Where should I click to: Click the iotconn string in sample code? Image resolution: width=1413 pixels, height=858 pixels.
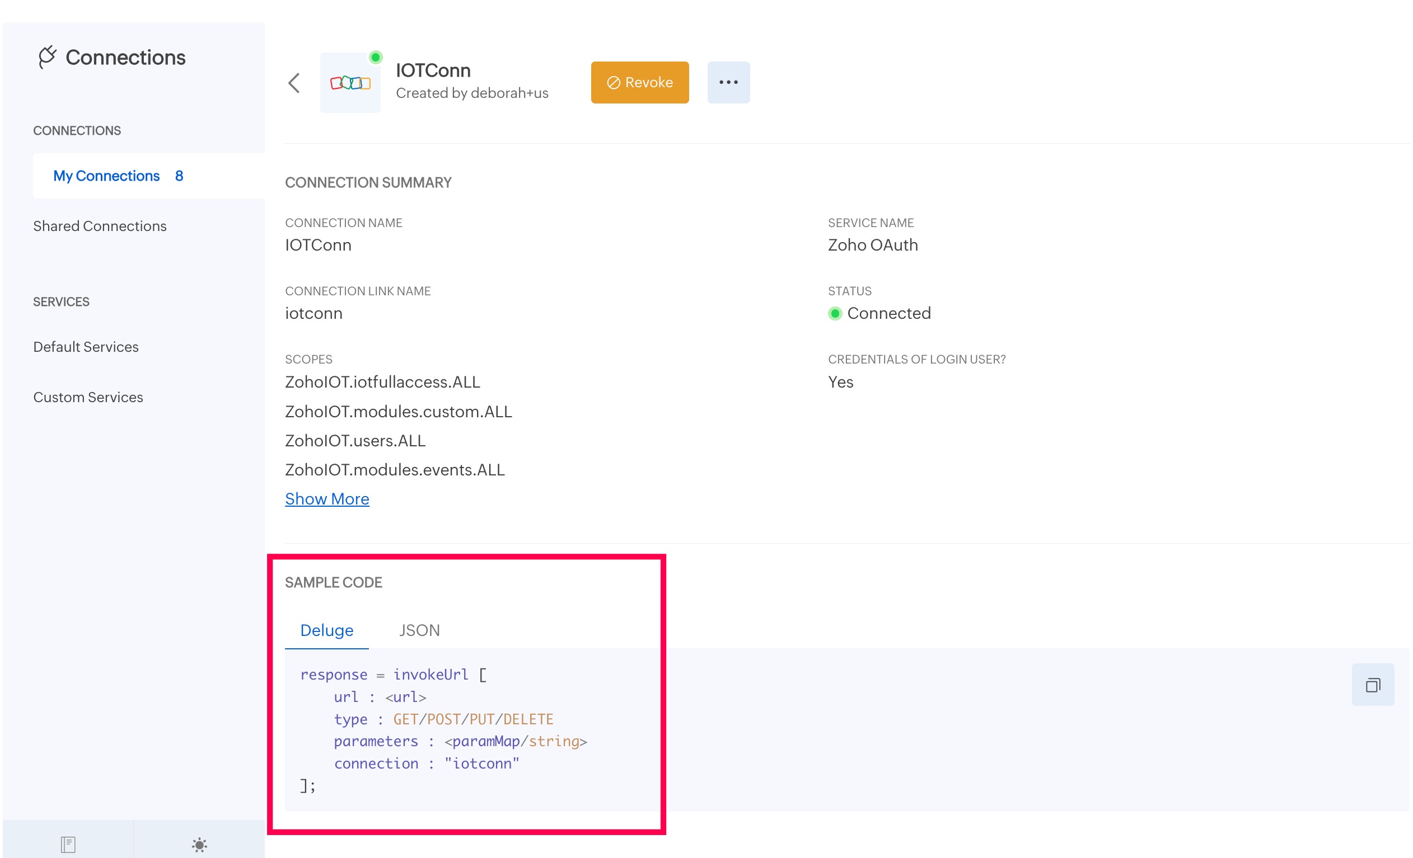click(x=481, y=763)
